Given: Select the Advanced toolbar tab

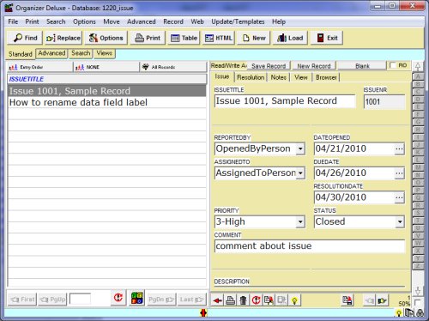Looking at the screenshot, I should (51, 53).
